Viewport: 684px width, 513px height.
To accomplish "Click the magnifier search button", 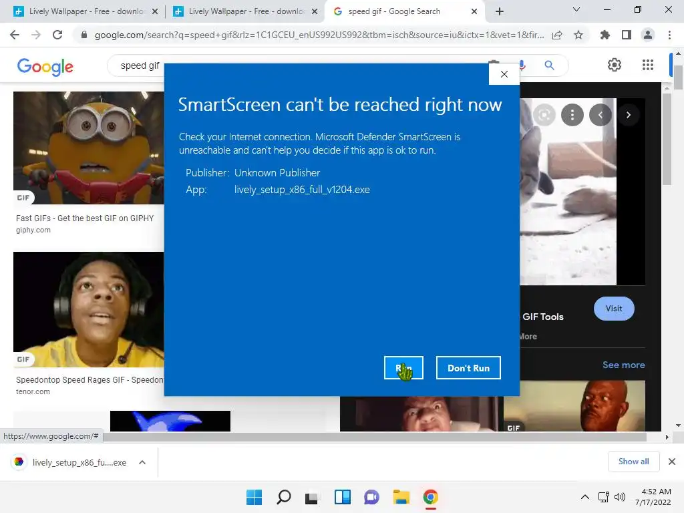I will click(549, 65).
